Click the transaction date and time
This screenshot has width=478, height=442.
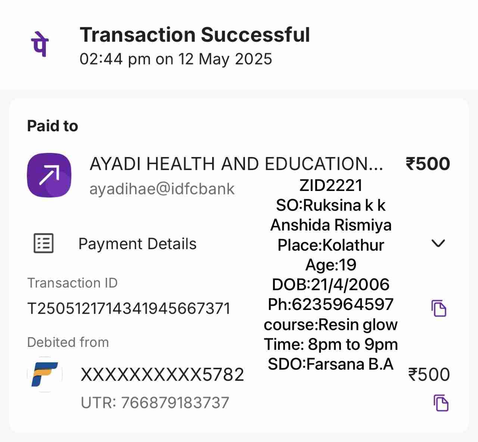(x=176, y=59)
